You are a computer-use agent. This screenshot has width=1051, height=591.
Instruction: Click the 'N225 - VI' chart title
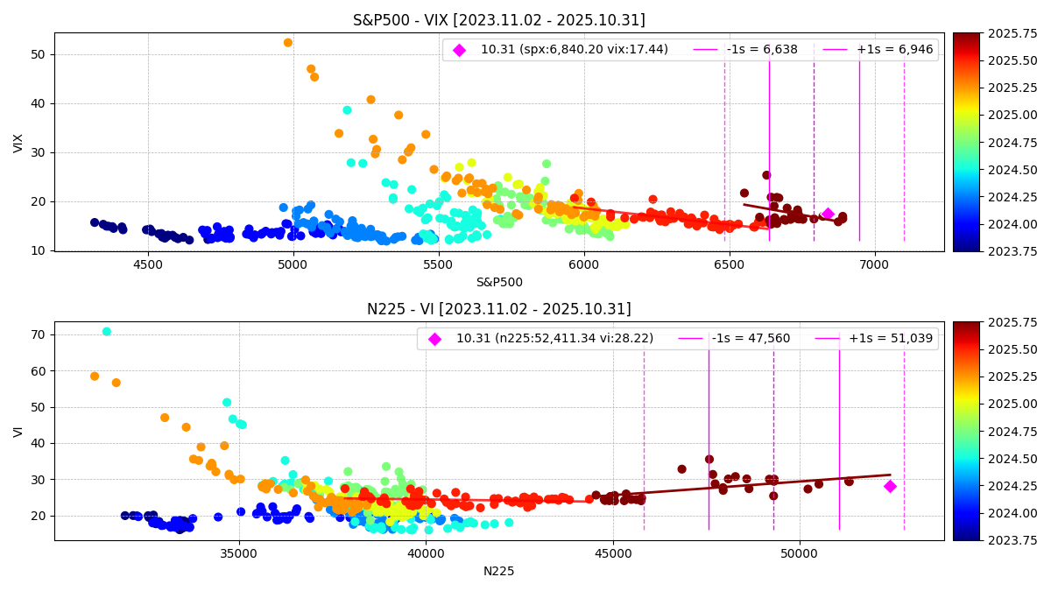pos(498,309)
